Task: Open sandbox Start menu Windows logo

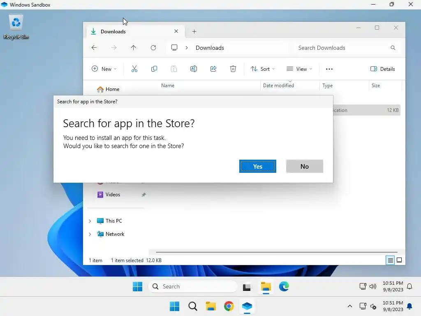Action: pyautogui.click(x=137, y=286)
